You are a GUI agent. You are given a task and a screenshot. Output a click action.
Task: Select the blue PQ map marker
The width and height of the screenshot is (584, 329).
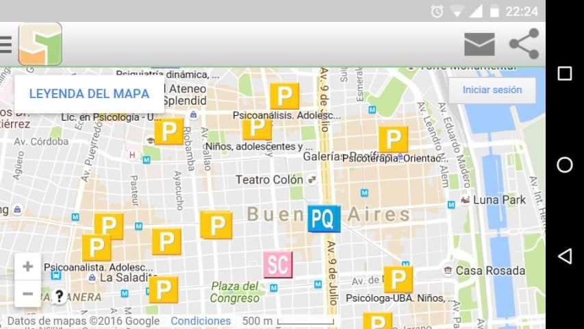[324, 219]
